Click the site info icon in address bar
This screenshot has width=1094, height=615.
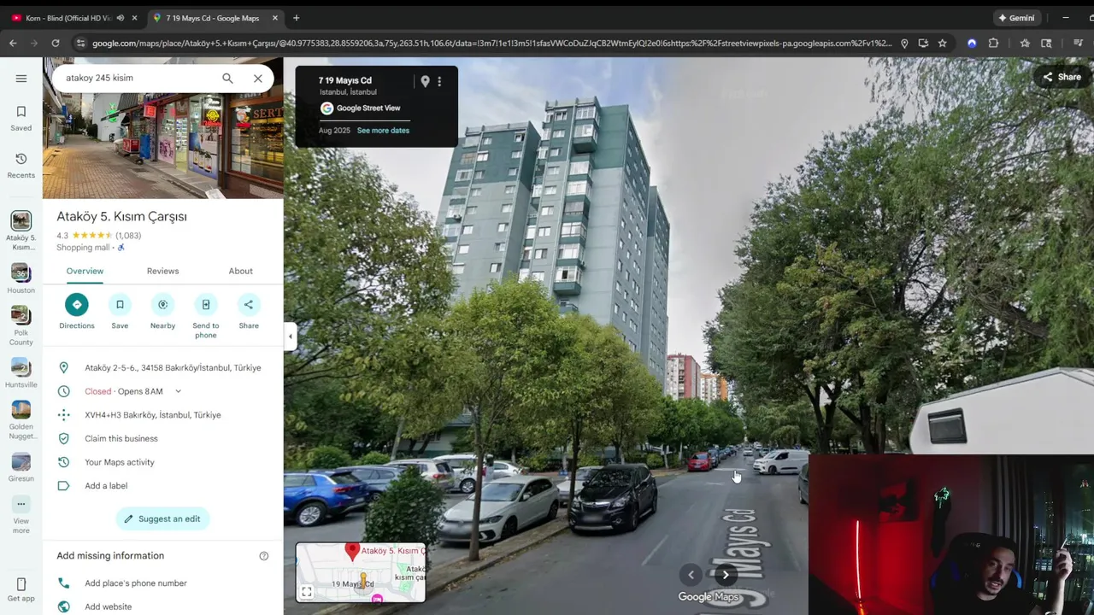pyautogui.click(x=80, y=43)
